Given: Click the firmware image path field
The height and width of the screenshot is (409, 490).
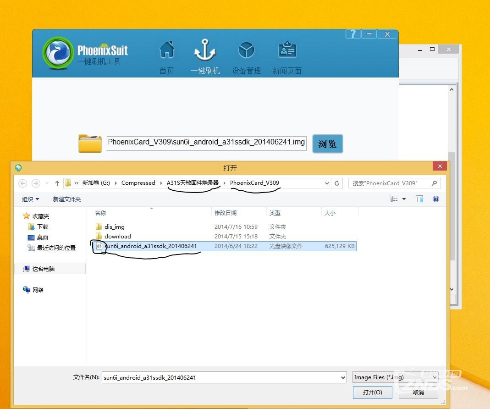Looking at the screenshot, I should [x=207, y=143].
